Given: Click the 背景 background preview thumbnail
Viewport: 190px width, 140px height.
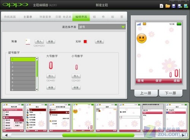Looking at the screenshot, I should tap(28, 42).
